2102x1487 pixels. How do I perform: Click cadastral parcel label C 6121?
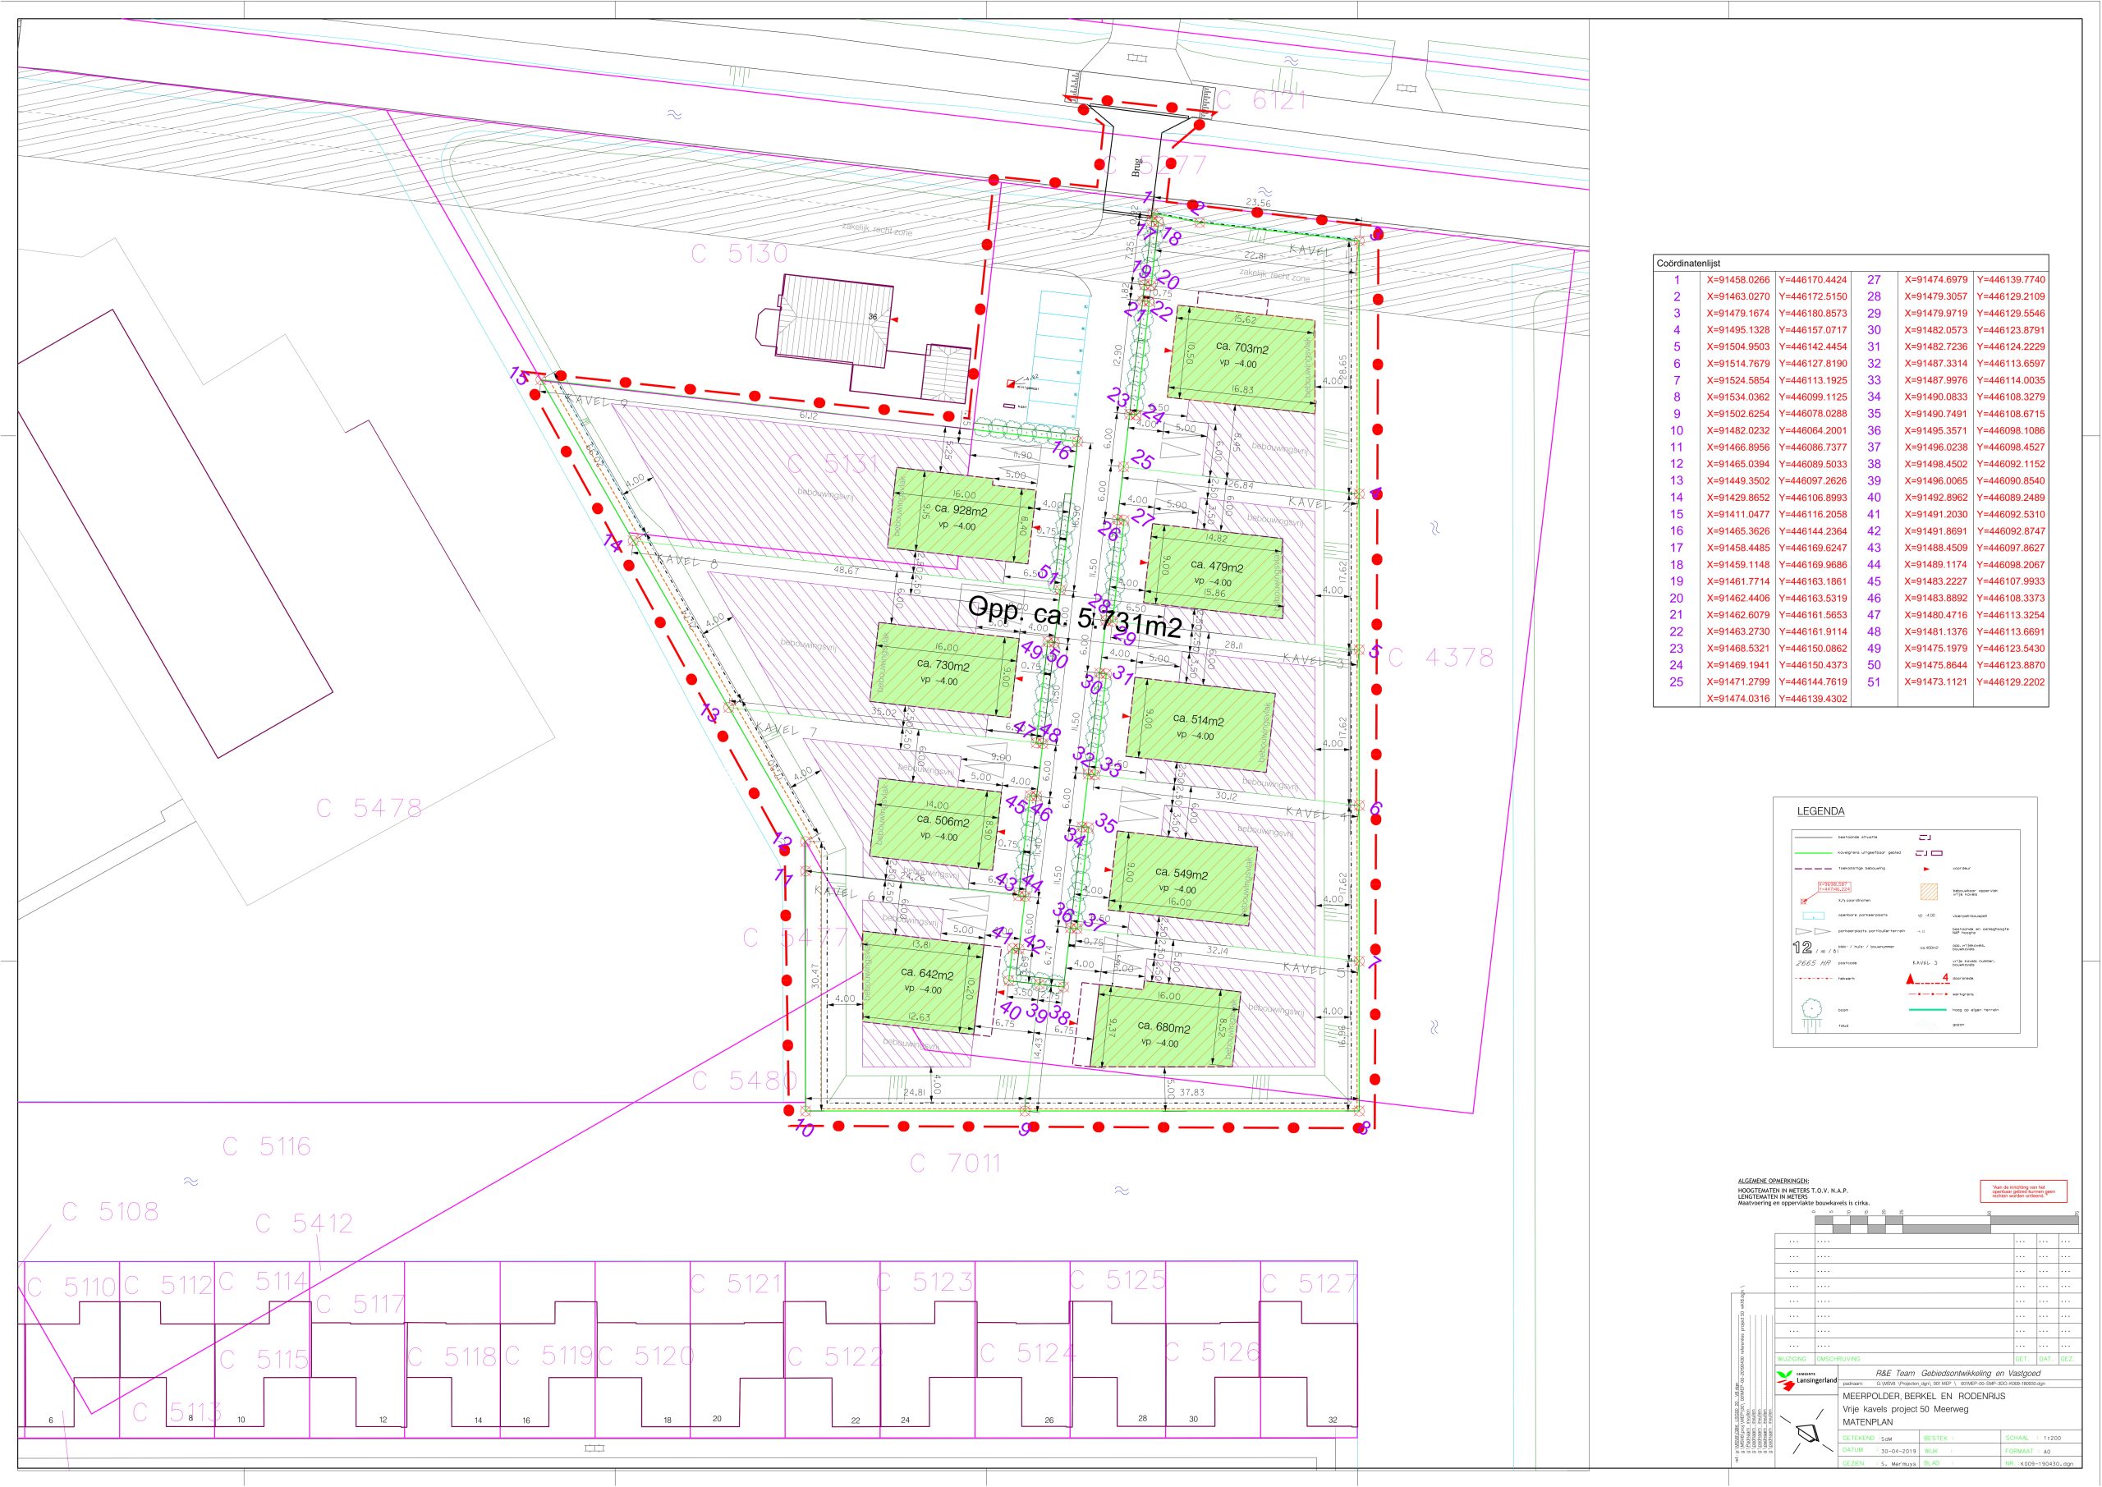tap(1261, 102)
